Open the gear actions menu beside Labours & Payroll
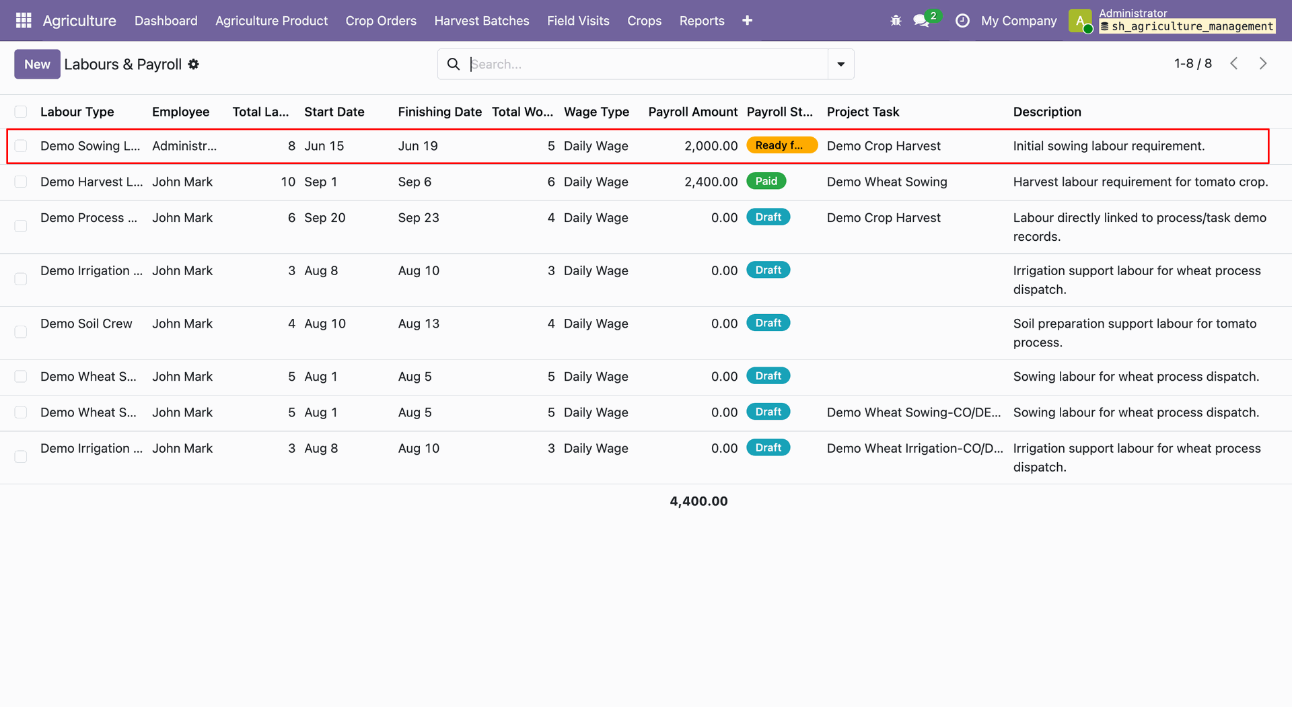 194,65
